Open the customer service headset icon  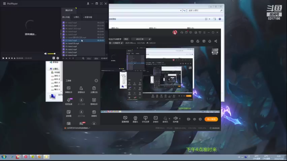(182, 32)
